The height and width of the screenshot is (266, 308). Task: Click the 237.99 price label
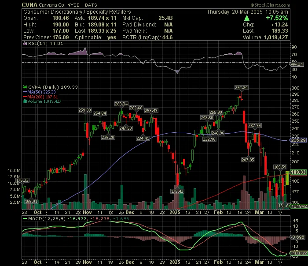(x=255, y=126)
